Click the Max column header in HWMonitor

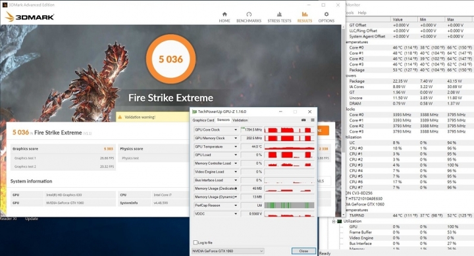[459, 19]
